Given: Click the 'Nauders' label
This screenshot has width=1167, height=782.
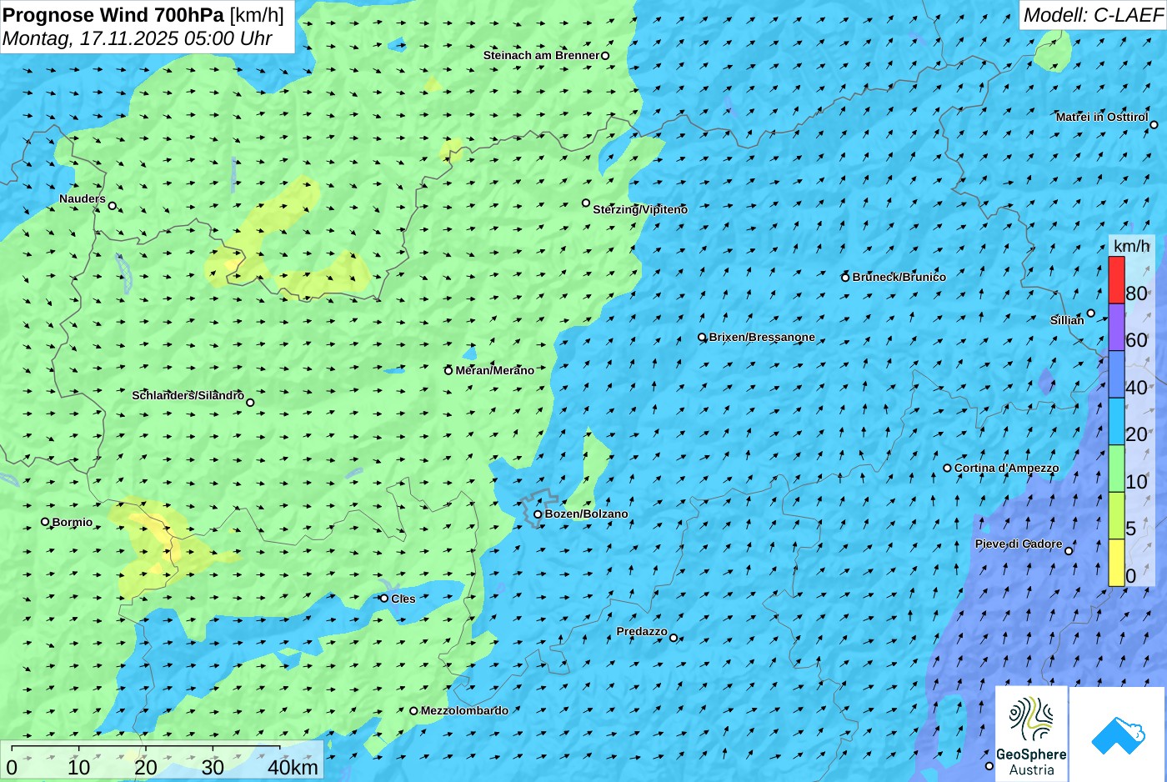Looking at the screenshot, I should tap(83, 199).
